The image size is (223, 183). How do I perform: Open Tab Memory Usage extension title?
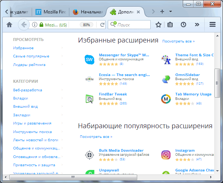[x=193, y=94]
